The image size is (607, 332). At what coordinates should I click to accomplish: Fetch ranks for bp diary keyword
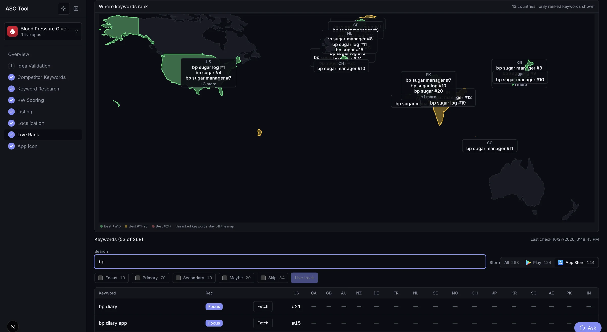point(263,306)
